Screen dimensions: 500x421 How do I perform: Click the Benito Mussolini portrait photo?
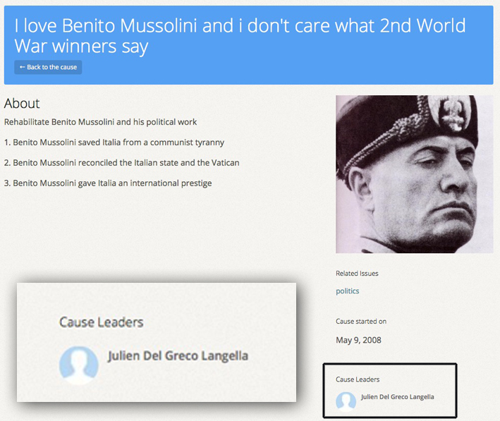[414, 174]
